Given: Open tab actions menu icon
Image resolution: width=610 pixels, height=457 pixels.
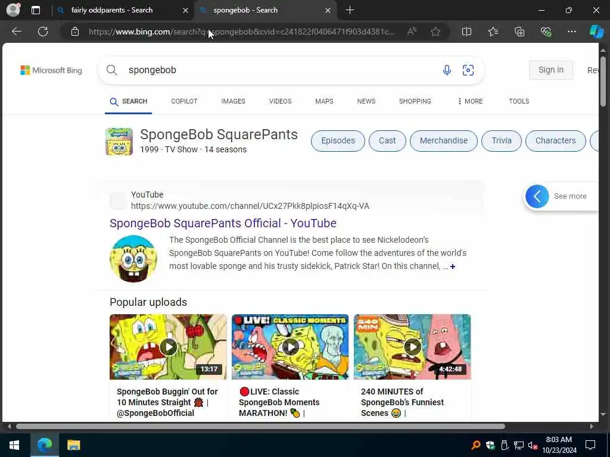Looking at the screenshot, I should pos(36,10).
